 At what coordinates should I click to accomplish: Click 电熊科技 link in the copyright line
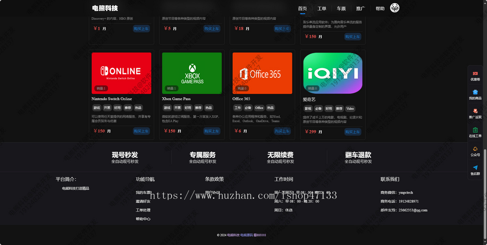pyautogui.click(x=233, y=235)
